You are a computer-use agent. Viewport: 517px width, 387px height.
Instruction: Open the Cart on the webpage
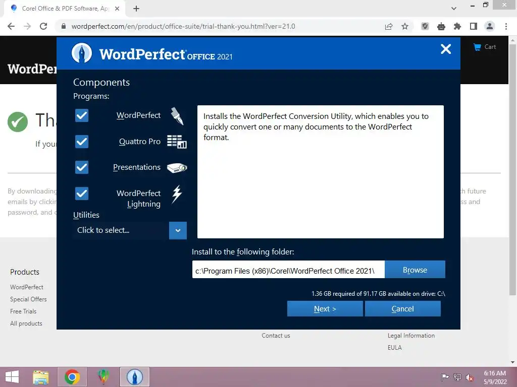(485, 47)
